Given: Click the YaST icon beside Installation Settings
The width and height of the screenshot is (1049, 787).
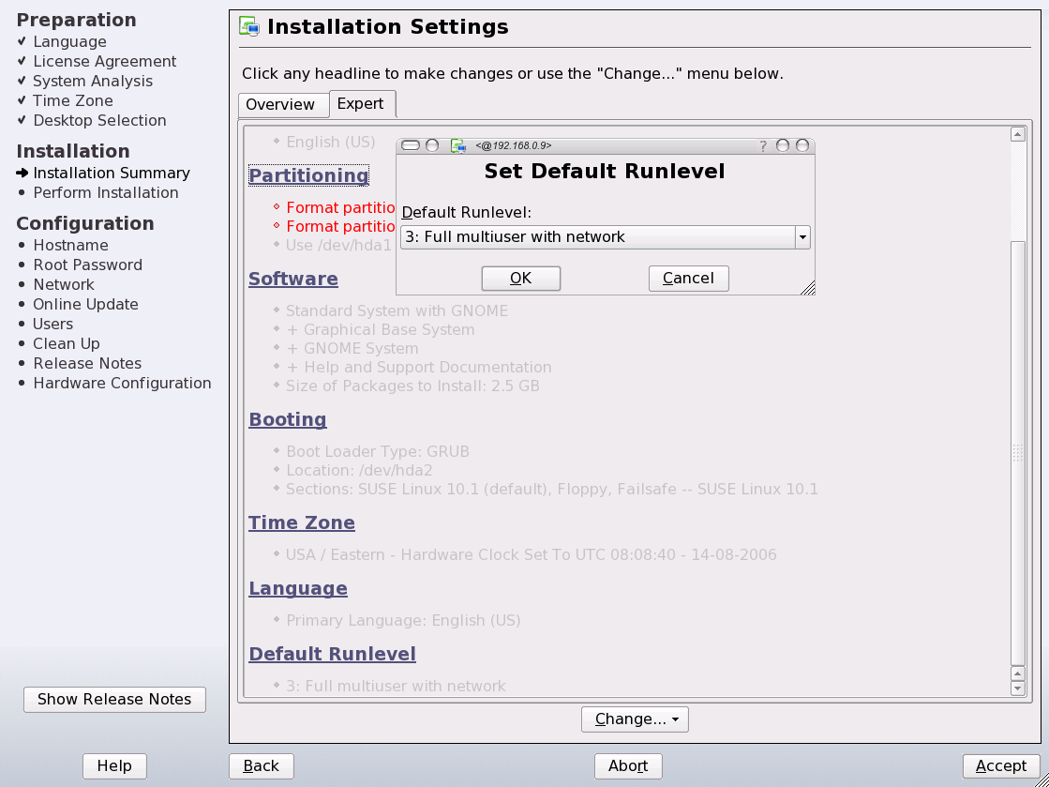Looking at the screenshot, I should click(249, 27).
